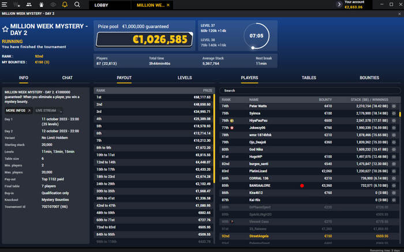Watch Syimca's table via eye icon

pos(394,113)
